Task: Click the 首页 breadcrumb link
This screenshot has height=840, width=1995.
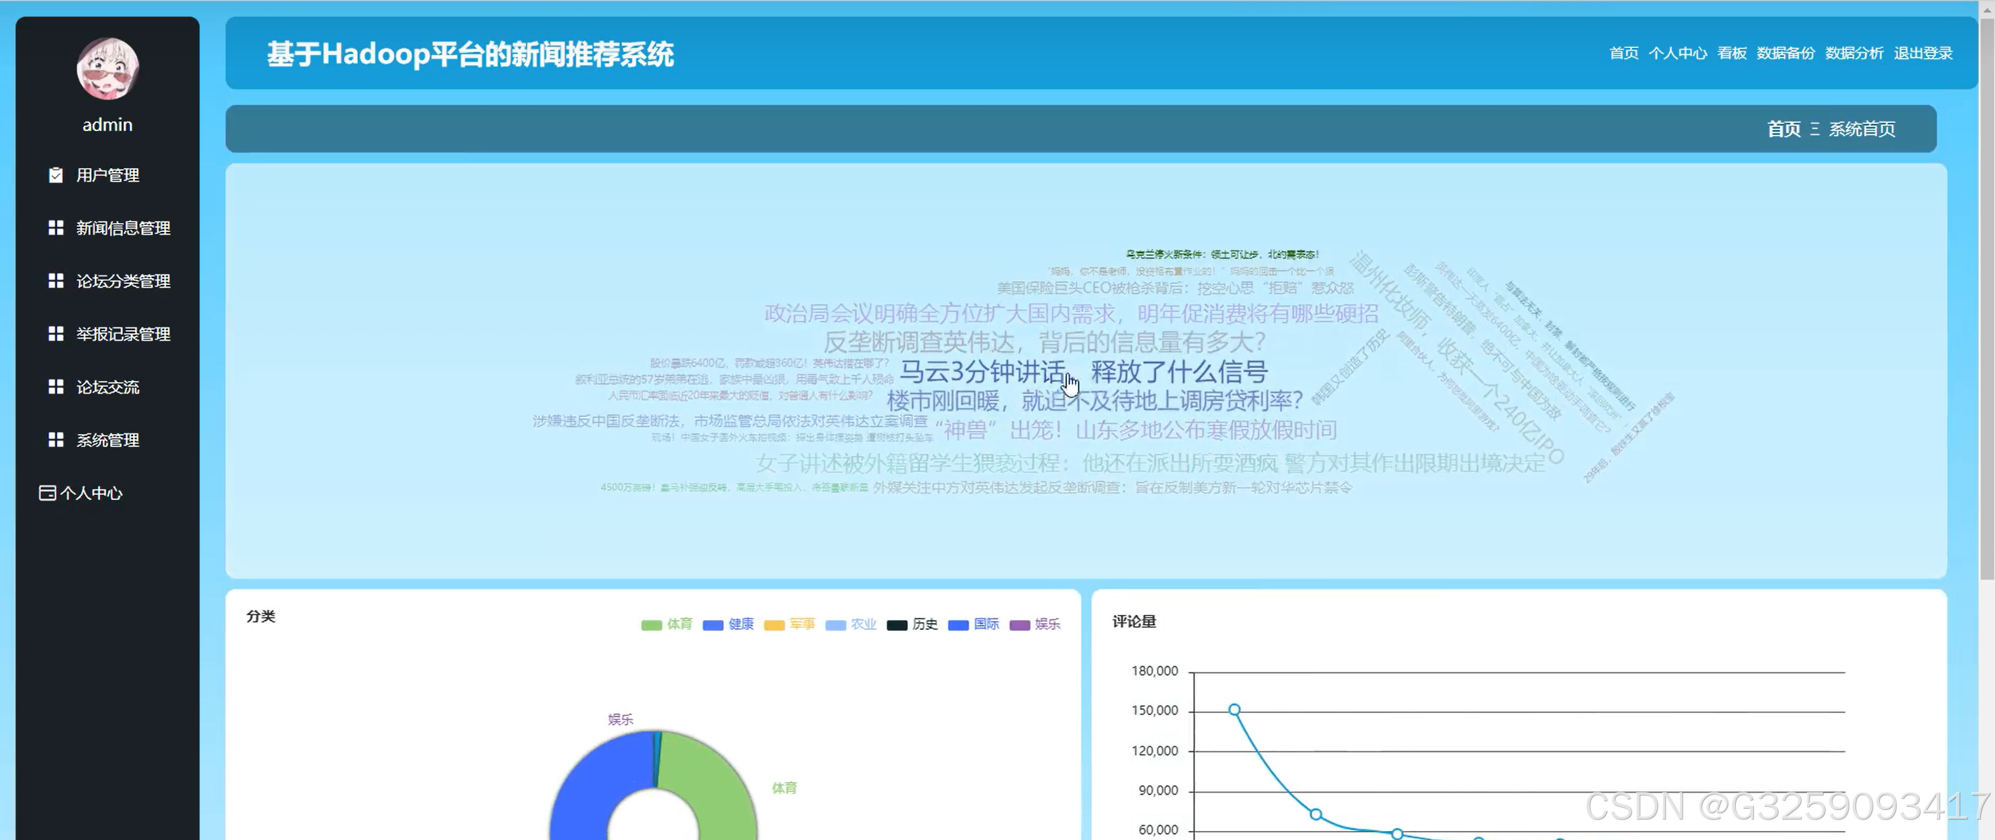Action: [1784, 129]
